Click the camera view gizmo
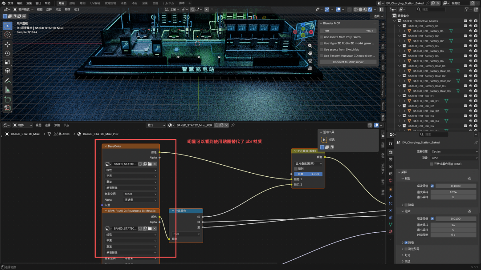Image resolution: width=481 pixels, height=270 pixels. [x=310, y=60]
